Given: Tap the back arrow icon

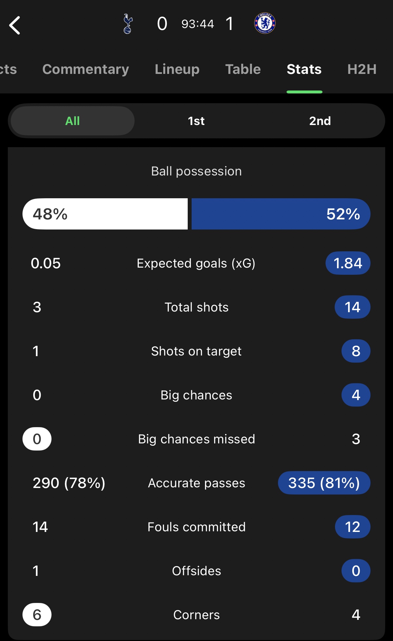Looking at the screenshot, I should (x=15, y=25).
